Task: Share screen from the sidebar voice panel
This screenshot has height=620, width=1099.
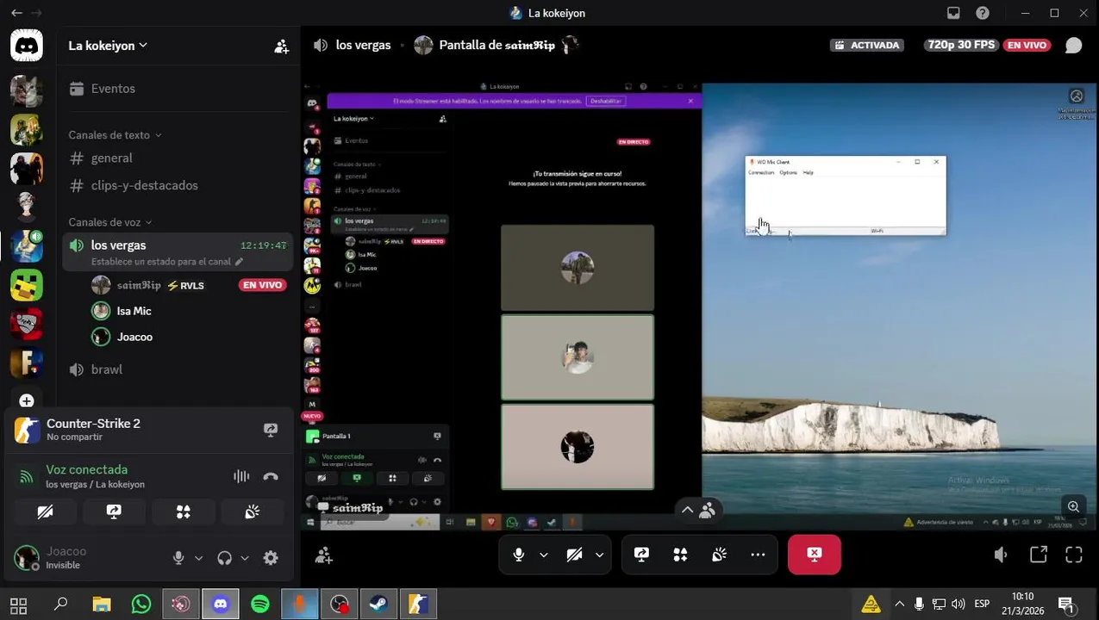Action: tap(114, 512)
